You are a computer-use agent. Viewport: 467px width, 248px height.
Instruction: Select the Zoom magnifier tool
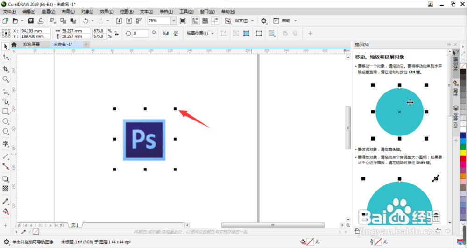point(5,79)
